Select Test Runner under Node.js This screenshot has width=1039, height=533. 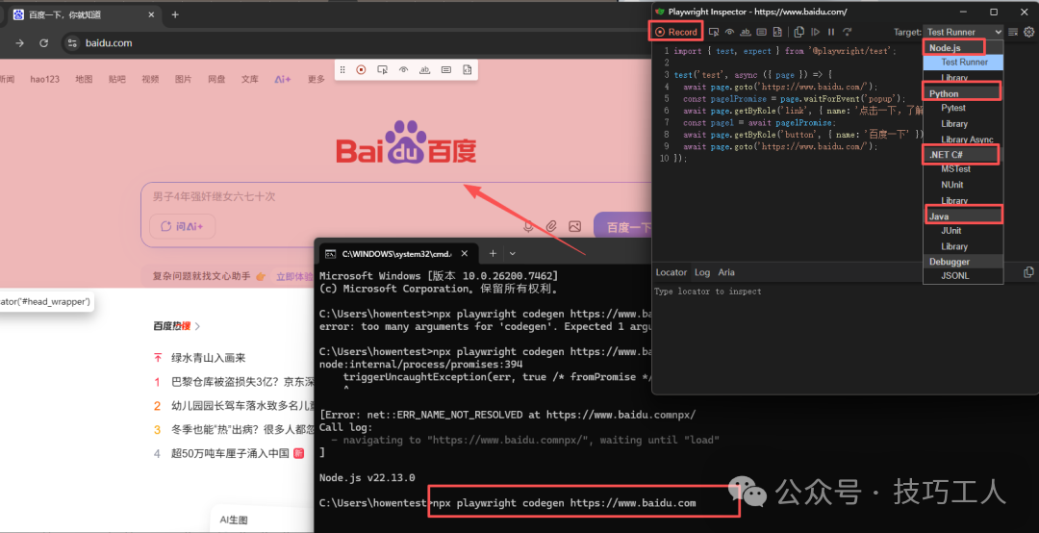964,62
